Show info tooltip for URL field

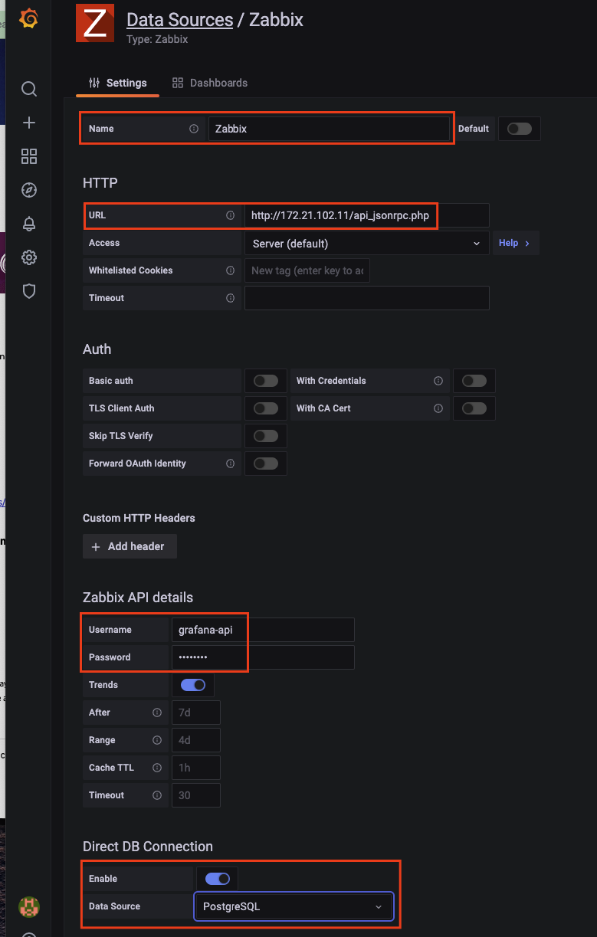click(x=230, y=215)
